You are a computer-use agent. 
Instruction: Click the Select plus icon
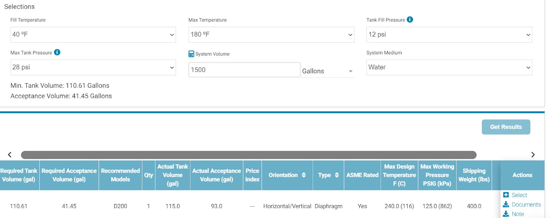(x=506, y=195)
